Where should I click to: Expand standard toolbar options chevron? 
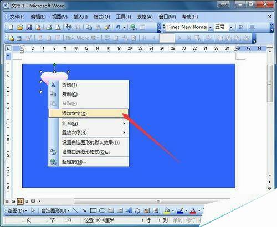(x=159, y=28)
